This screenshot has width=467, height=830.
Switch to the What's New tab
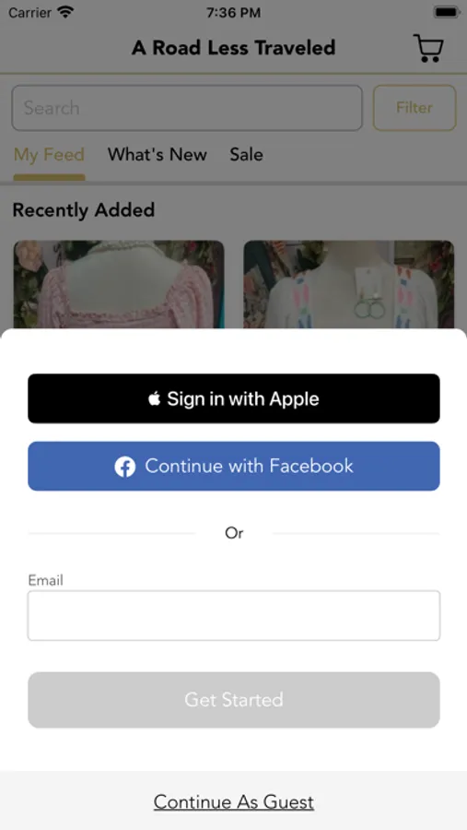158,155
